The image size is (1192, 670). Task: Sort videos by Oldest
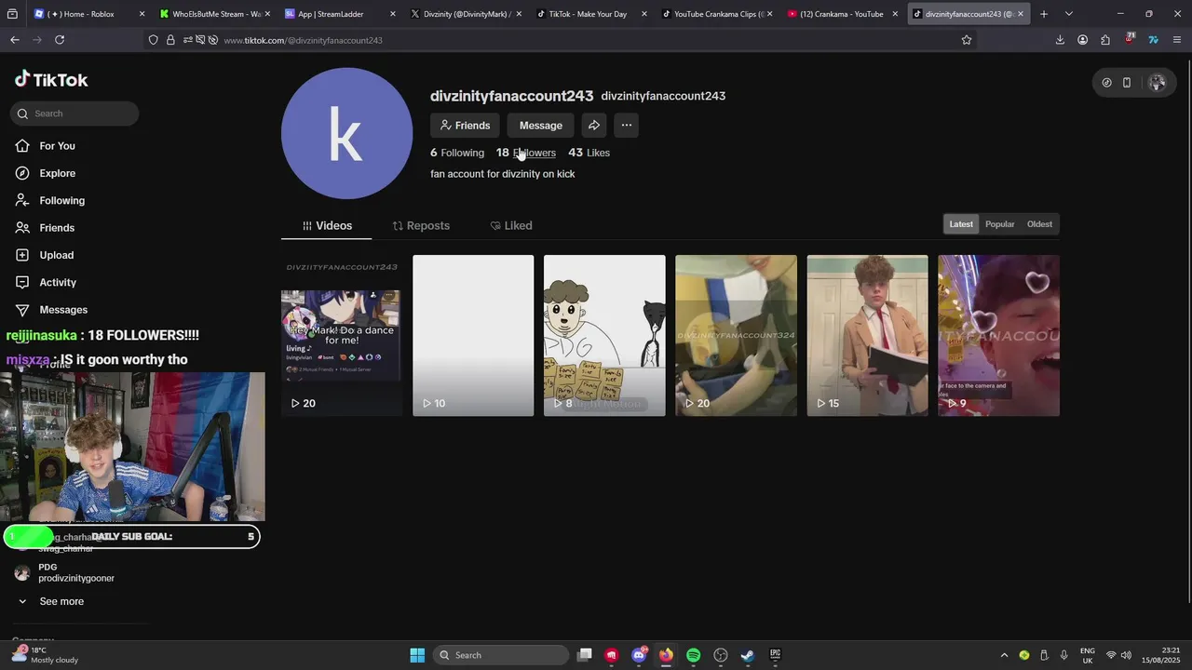click(x=1039, y=224)
